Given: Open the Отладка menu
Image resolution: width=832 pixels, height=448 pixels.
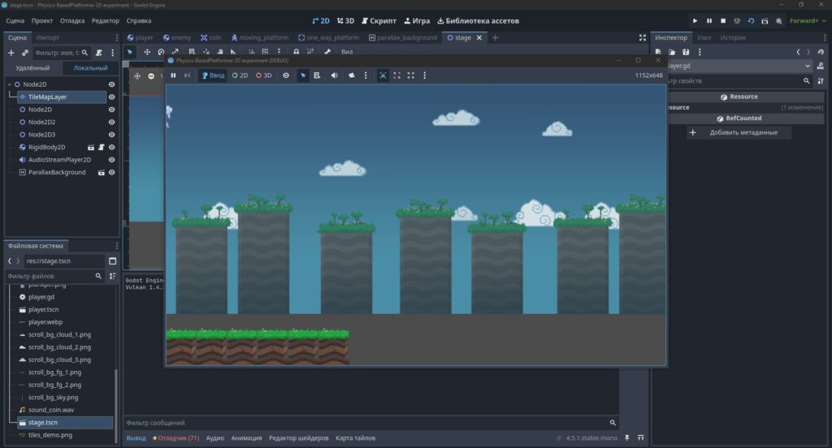Looking at the screenshot, I should point(72,20).
